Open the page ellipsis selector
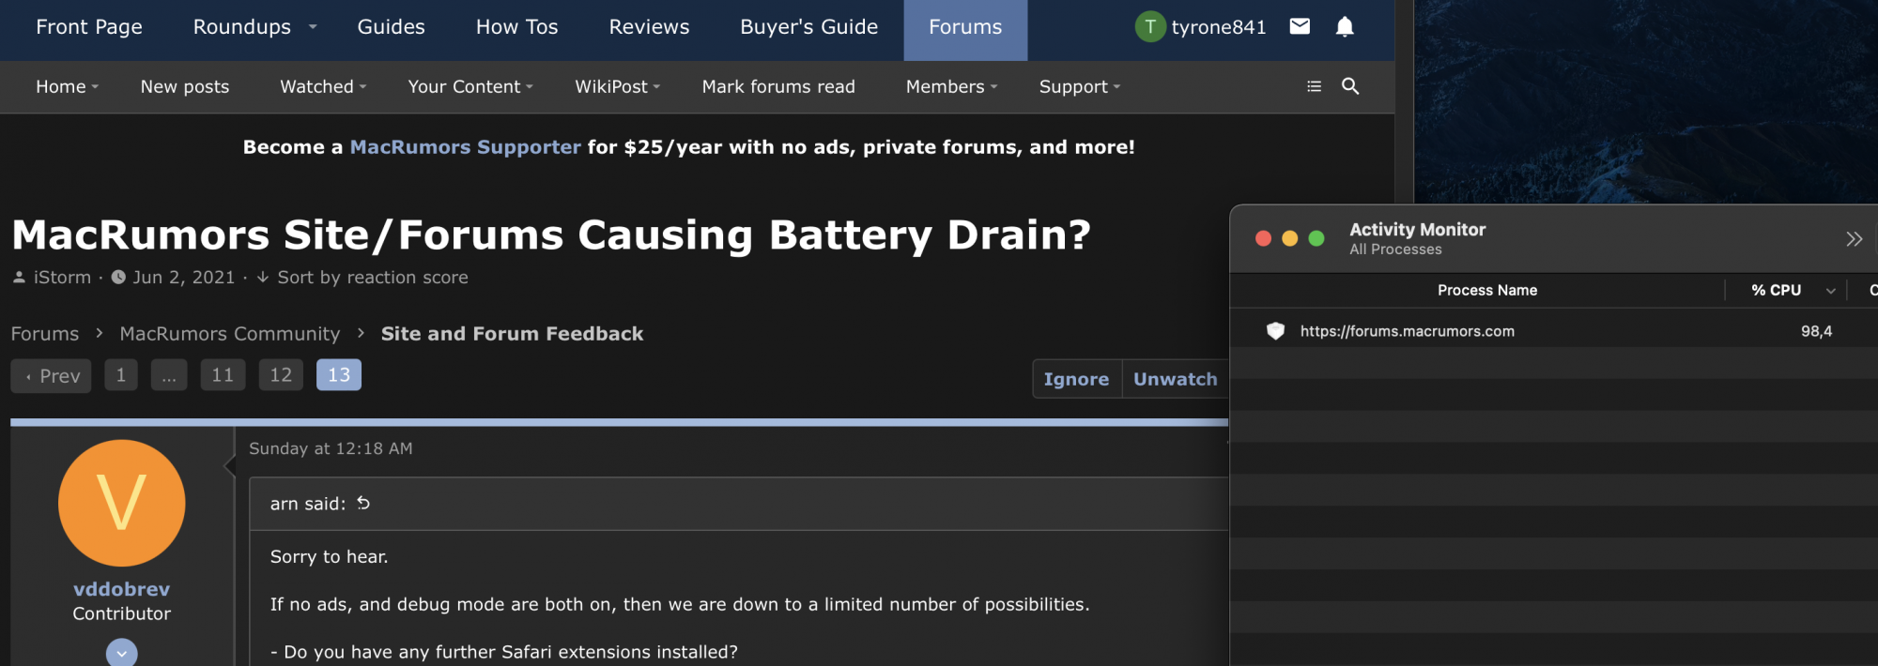 click(x=169, y=375)
